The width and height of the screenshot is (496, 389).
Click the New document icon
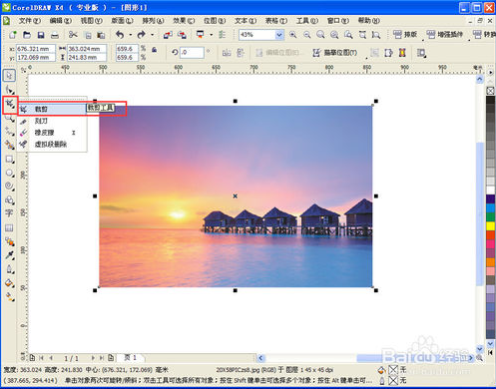click(13, 35)
